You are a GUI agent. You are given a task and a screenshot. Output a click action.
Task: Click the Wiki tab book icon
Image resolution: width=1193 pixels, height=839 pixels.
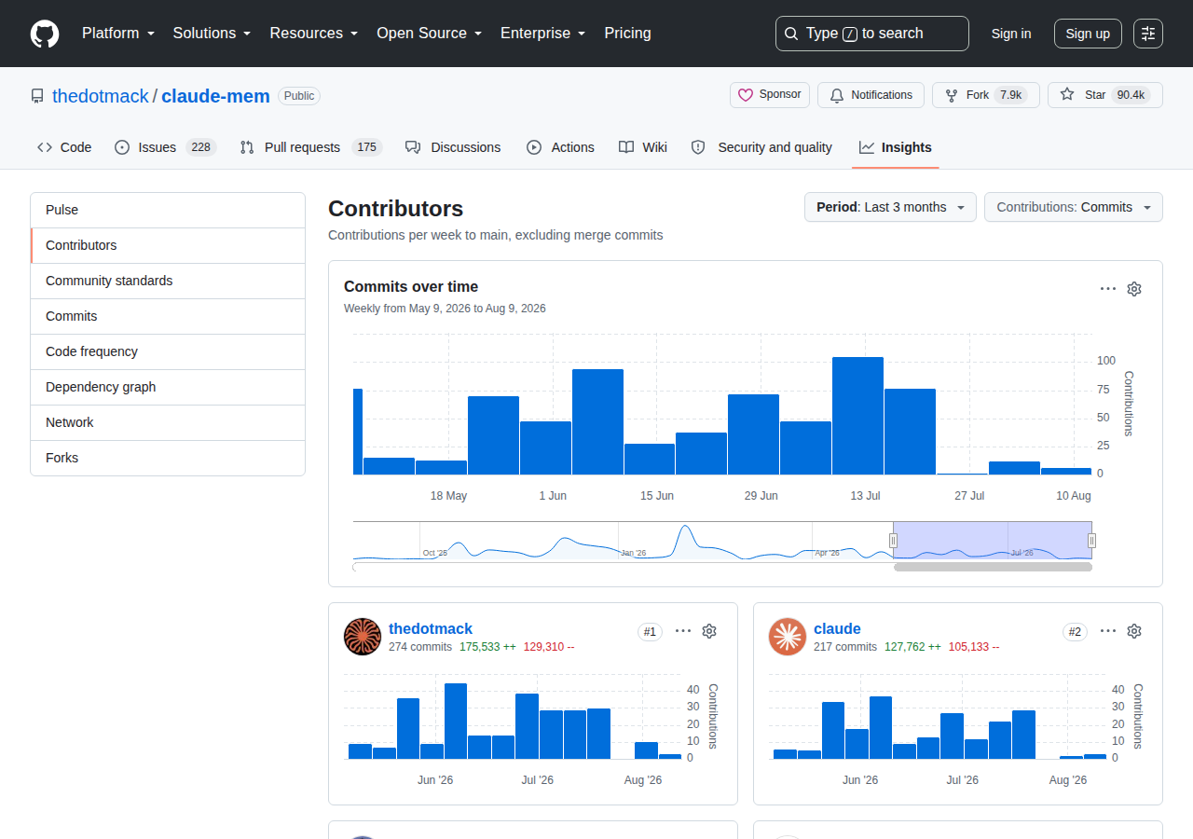pos(626,147)
